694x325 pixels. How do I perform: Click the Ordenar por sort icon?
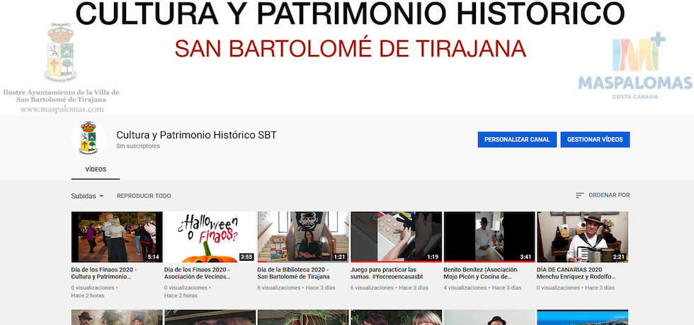tap(580, 196)
